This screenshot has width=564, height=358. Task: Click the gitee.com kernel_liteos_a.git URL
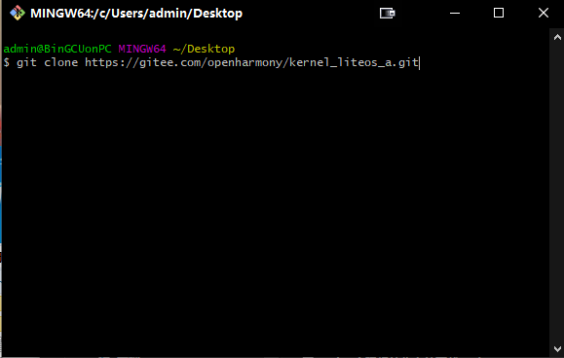251,63
